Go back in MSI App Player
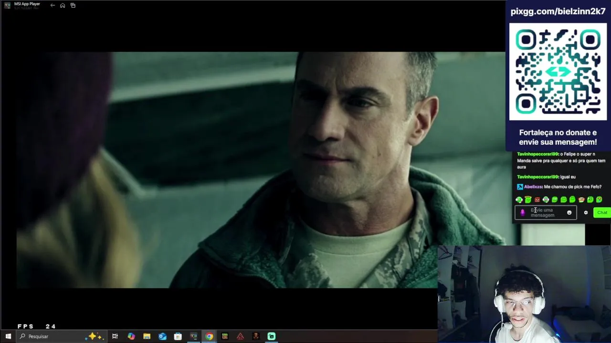This screenshot has height=343, width=611. click(53, 5)
